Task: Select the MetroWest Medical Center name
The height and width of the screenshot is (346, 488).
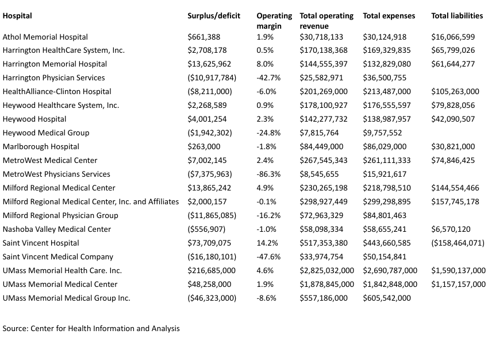Action: (x=50, y=161)
